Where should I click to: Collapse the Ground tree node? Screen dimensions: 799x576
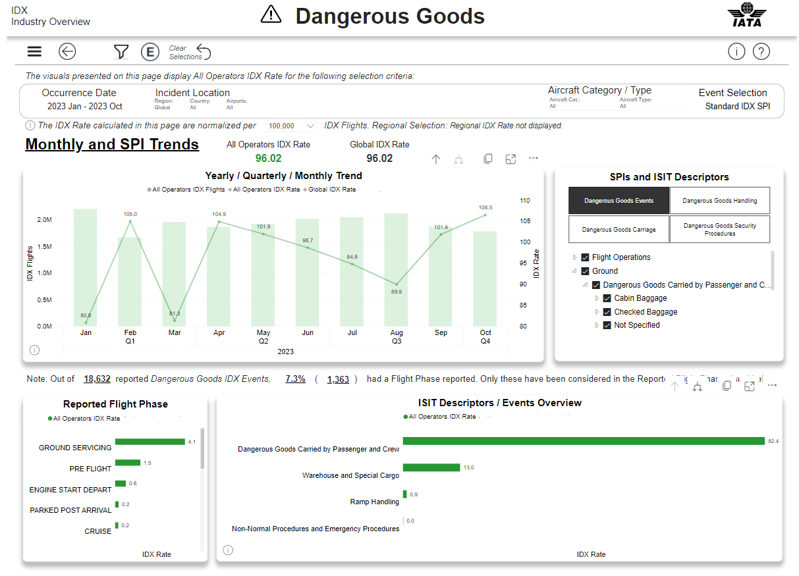pos(574,271)
